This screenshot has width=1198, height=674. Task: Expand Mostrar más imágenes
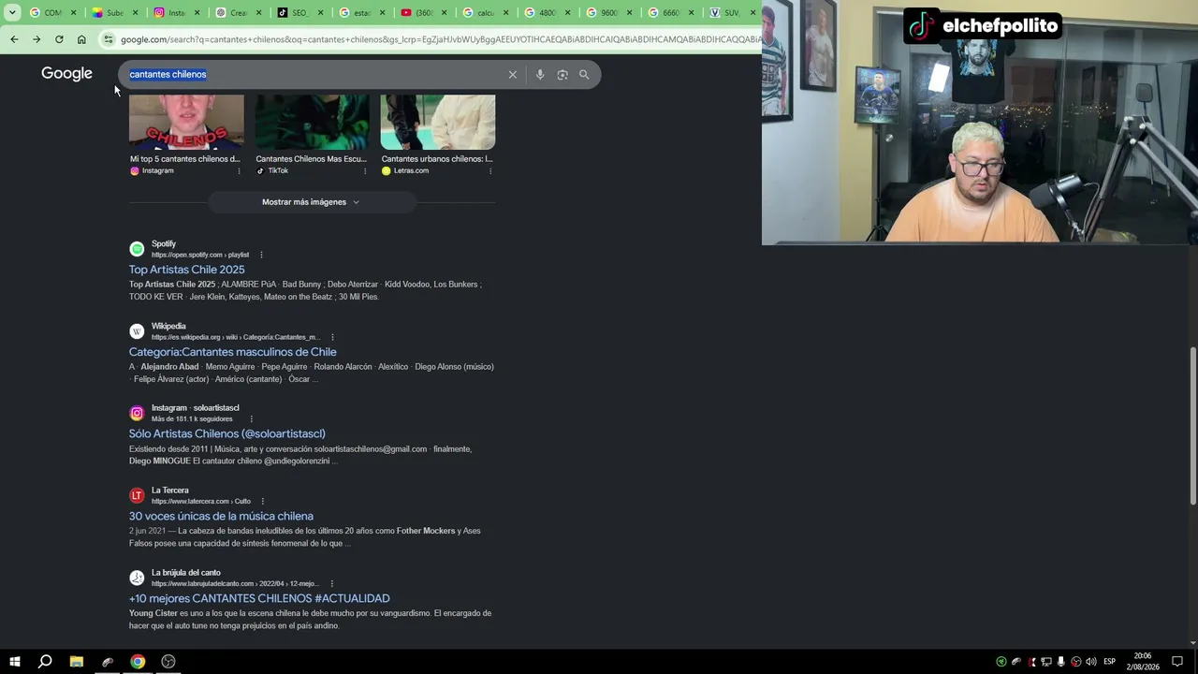point(311,202)
